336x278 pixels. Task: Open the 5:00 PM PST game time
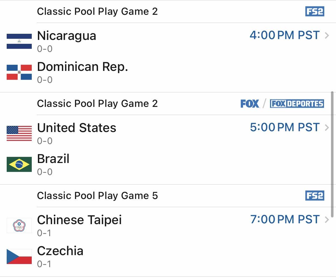click(x=284, y=128)
